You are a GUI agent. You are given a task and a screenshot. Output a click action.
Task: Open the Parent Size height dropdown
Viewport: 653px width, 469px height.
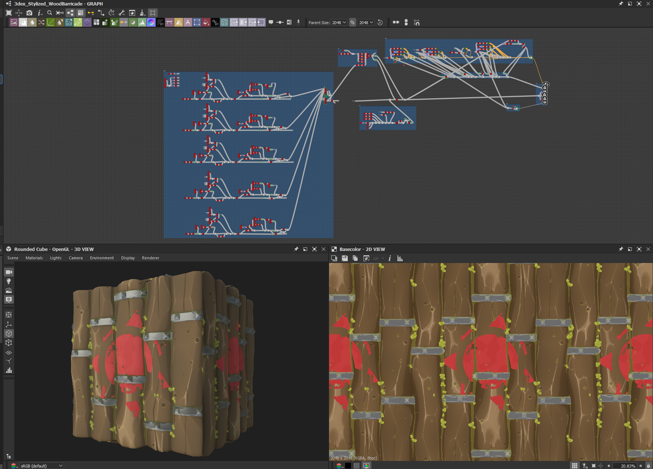click(x=366, y=22)
